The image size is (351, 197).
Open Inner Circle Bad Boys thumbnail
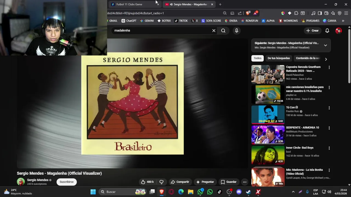tap(268, 155)
